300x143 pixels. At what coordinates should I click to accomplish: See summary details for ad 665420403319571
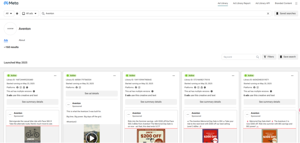[x=270, y=102]
